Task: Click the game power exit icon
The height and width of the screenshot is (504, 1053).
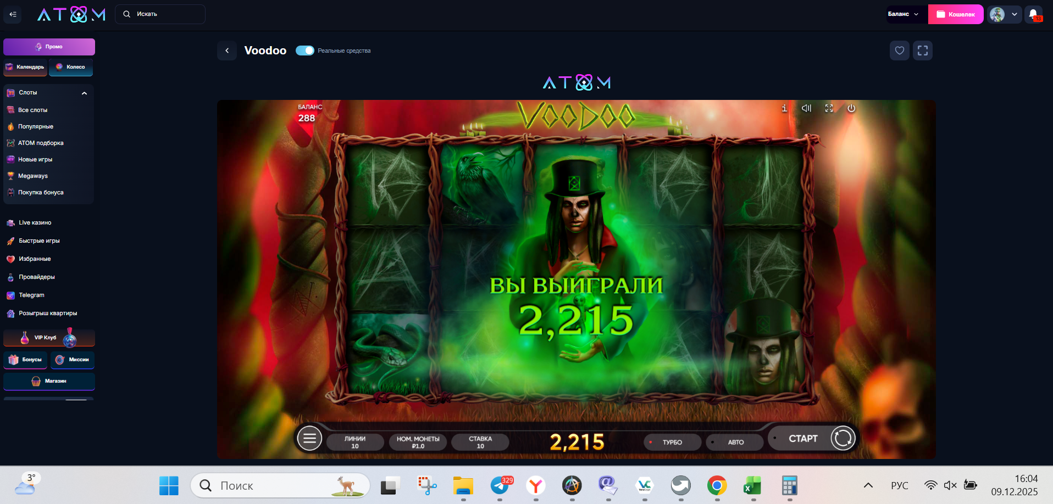Action: pyautogui.click(x=851, y=108)
